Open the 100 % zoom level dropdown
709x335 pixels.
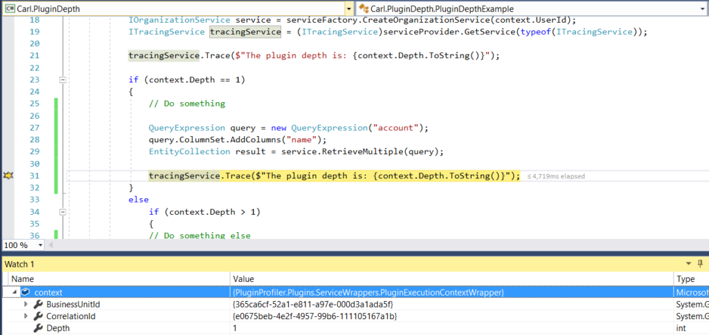[41, 245]
